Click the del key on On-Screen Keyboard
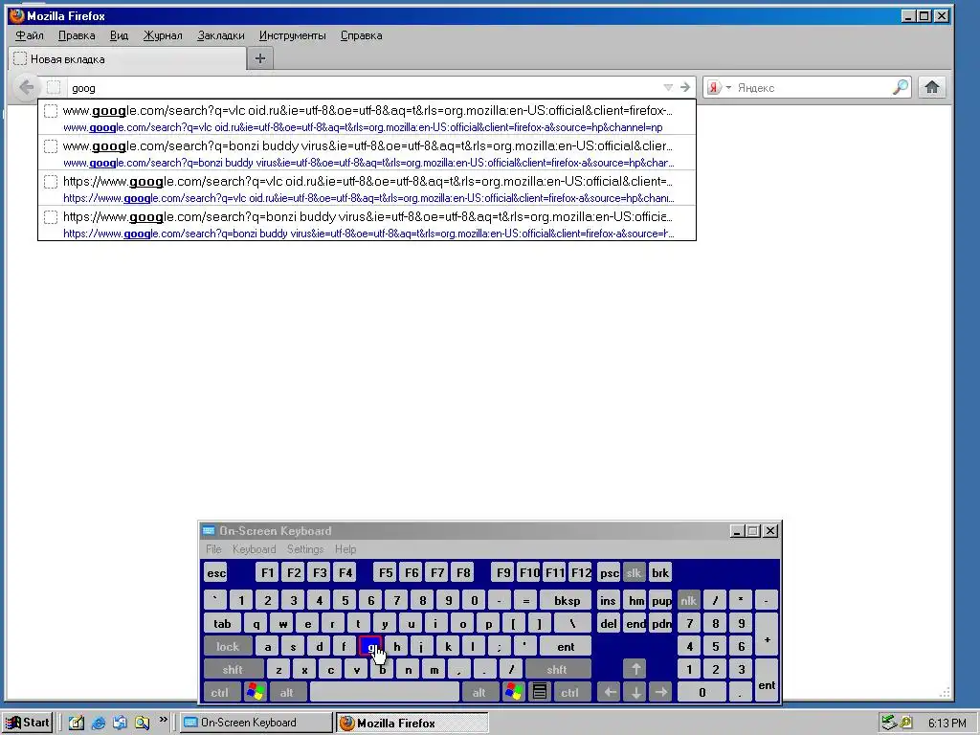 point(608,623)
